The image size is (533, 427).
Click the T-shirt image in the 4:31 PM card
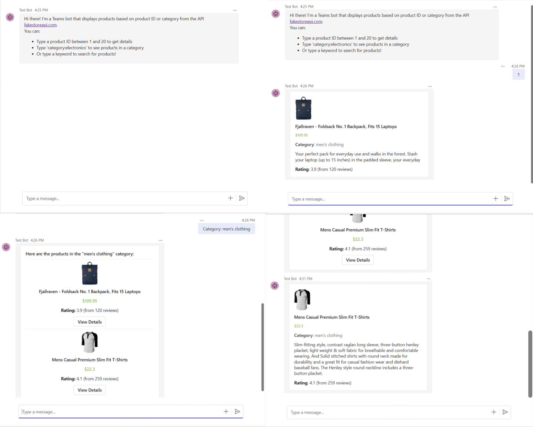[x=302, y=300]
